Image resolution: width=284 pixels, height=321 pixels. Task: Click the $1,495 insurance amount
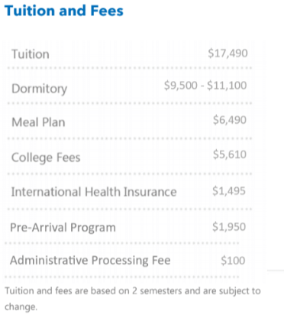pos(229,191)
